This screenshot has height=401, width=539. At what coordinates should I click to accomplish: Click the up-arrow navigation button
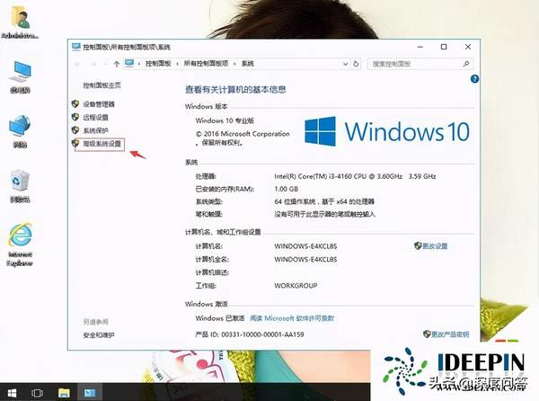[x=116, y=64]
